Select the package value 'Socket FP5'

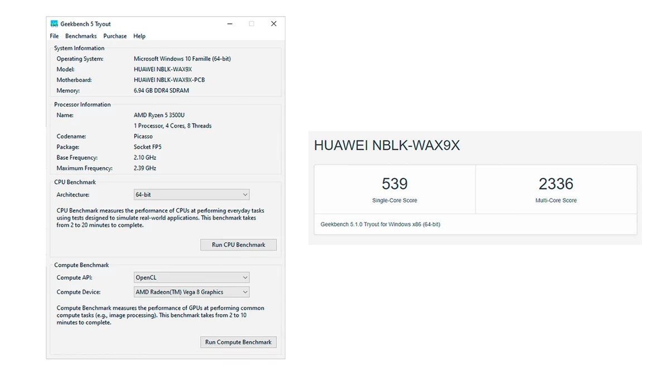148,147
